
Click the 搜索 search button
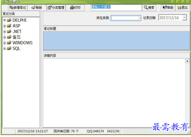coord(149,8)
